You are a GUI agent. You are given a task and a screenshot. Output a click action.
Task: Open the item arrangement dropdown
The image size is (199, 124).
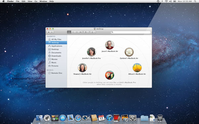93,32
